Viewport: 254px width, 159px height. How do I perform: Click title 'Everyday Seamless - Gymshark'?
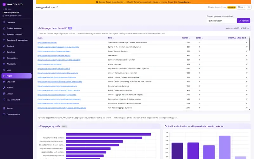(x=118, y=86)
